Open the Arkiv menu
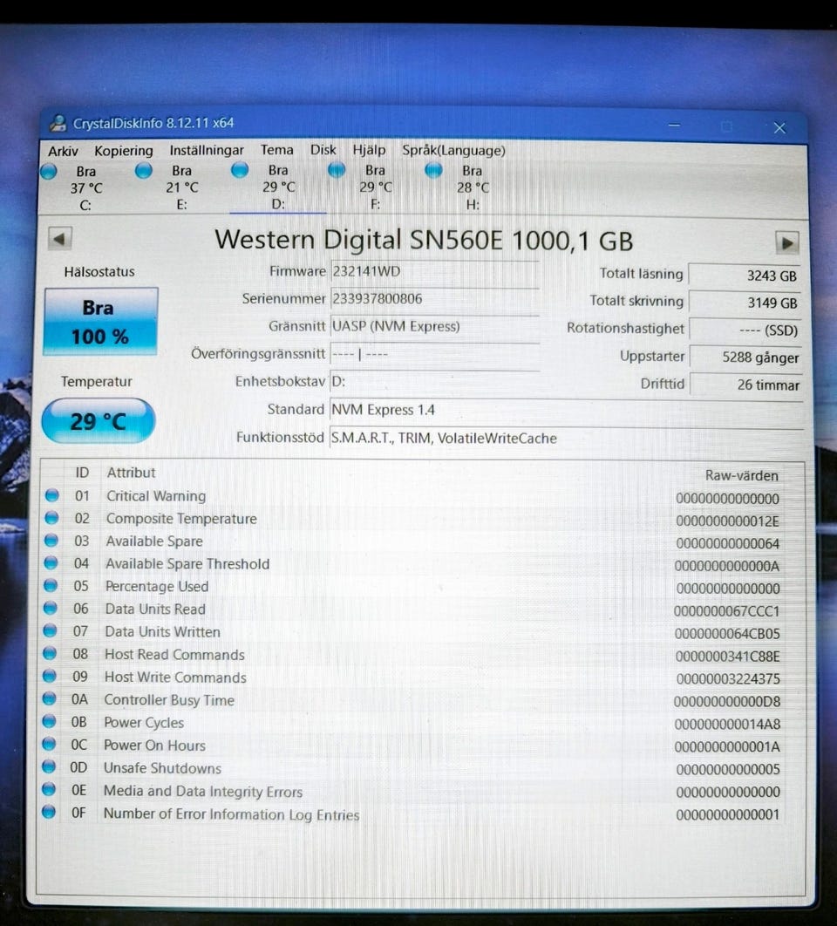The width and height of the screenshot is (837, 926). 63,151
